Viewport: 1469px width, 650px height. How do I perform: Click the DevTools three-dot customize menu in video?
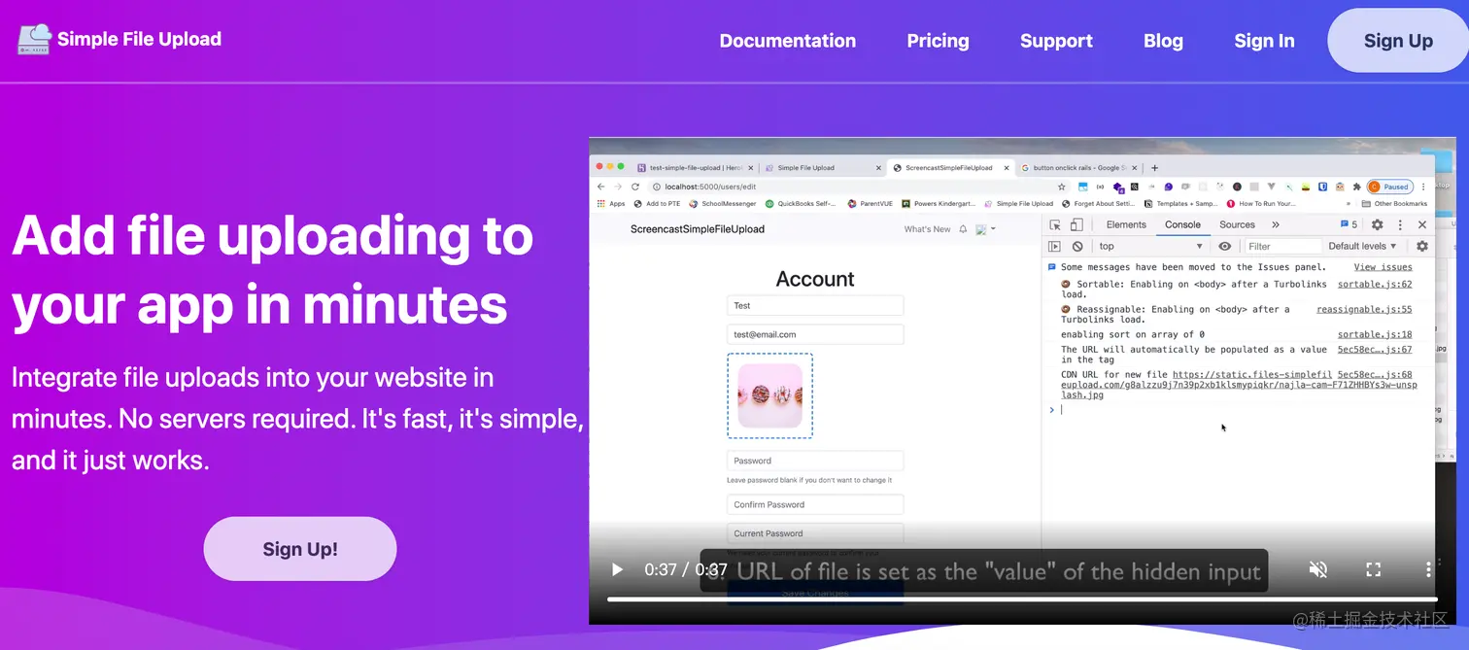[x=1400, y=224]
